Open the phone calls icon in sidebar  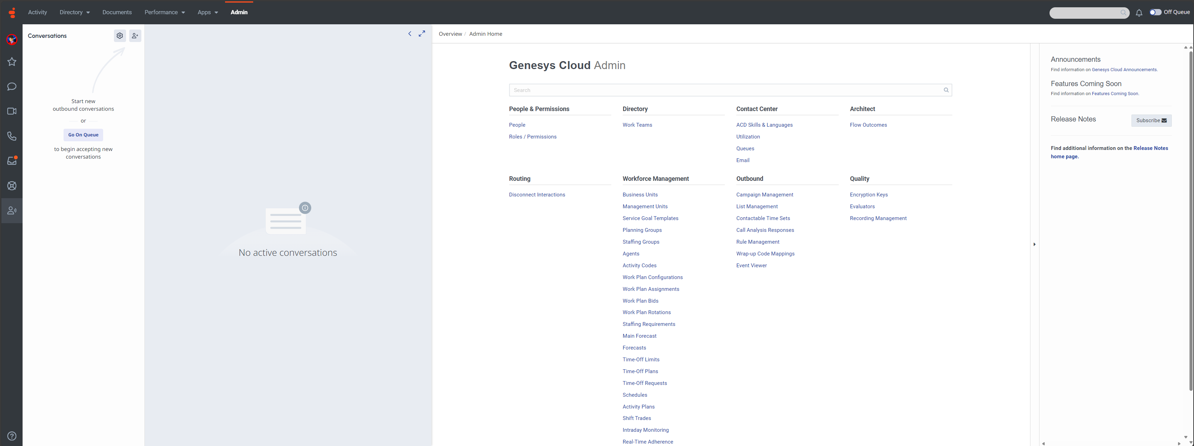(x=11, y=136)
